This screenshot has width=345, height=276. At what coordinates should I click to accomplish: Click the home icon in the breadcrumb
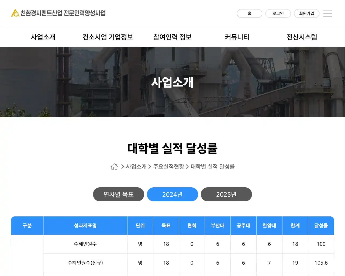point(114,167)
